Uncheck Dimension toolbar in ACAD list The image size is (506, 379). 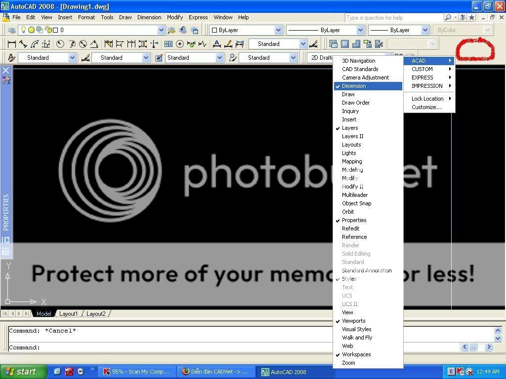click(368, 86)
